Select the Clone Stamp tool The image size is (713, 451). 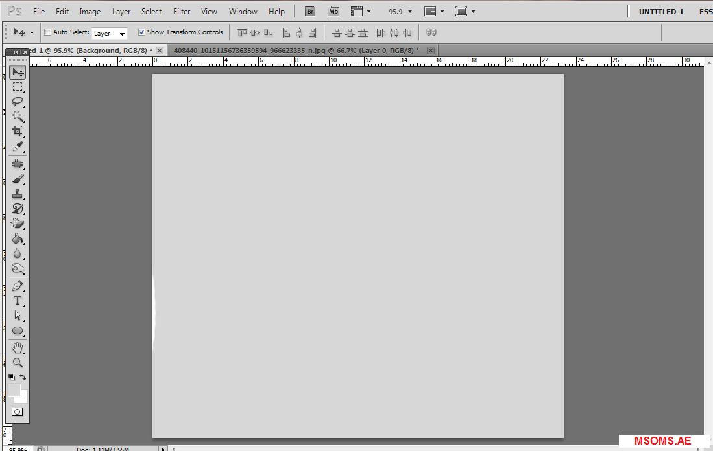pos(18,194)
